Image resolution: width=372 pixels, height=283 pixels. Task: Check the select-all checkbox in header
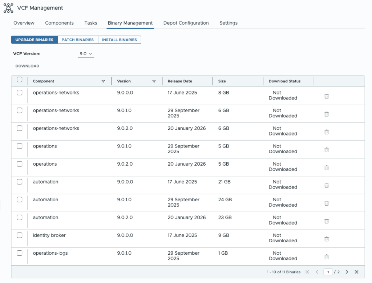coord(20,80)
